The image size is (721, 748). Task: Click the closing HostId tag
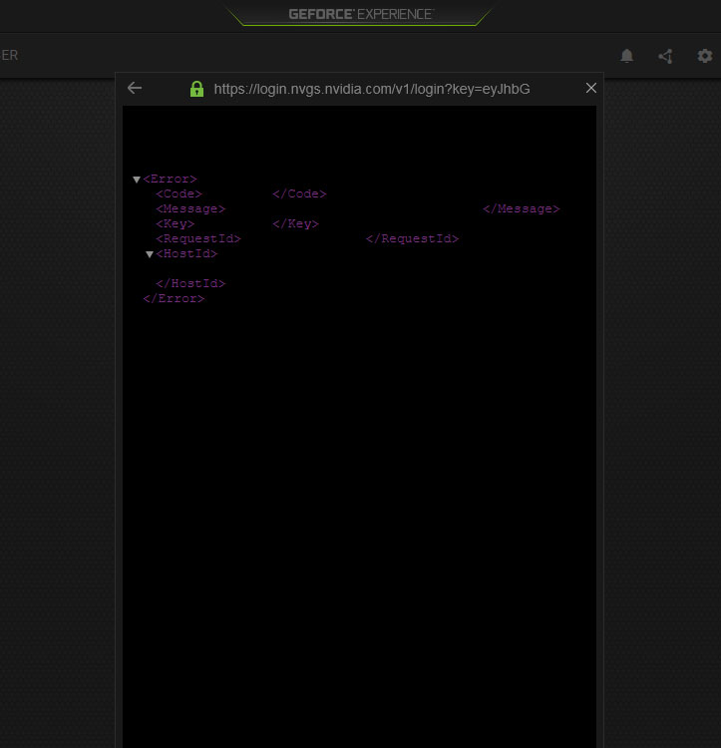point(190,283)
